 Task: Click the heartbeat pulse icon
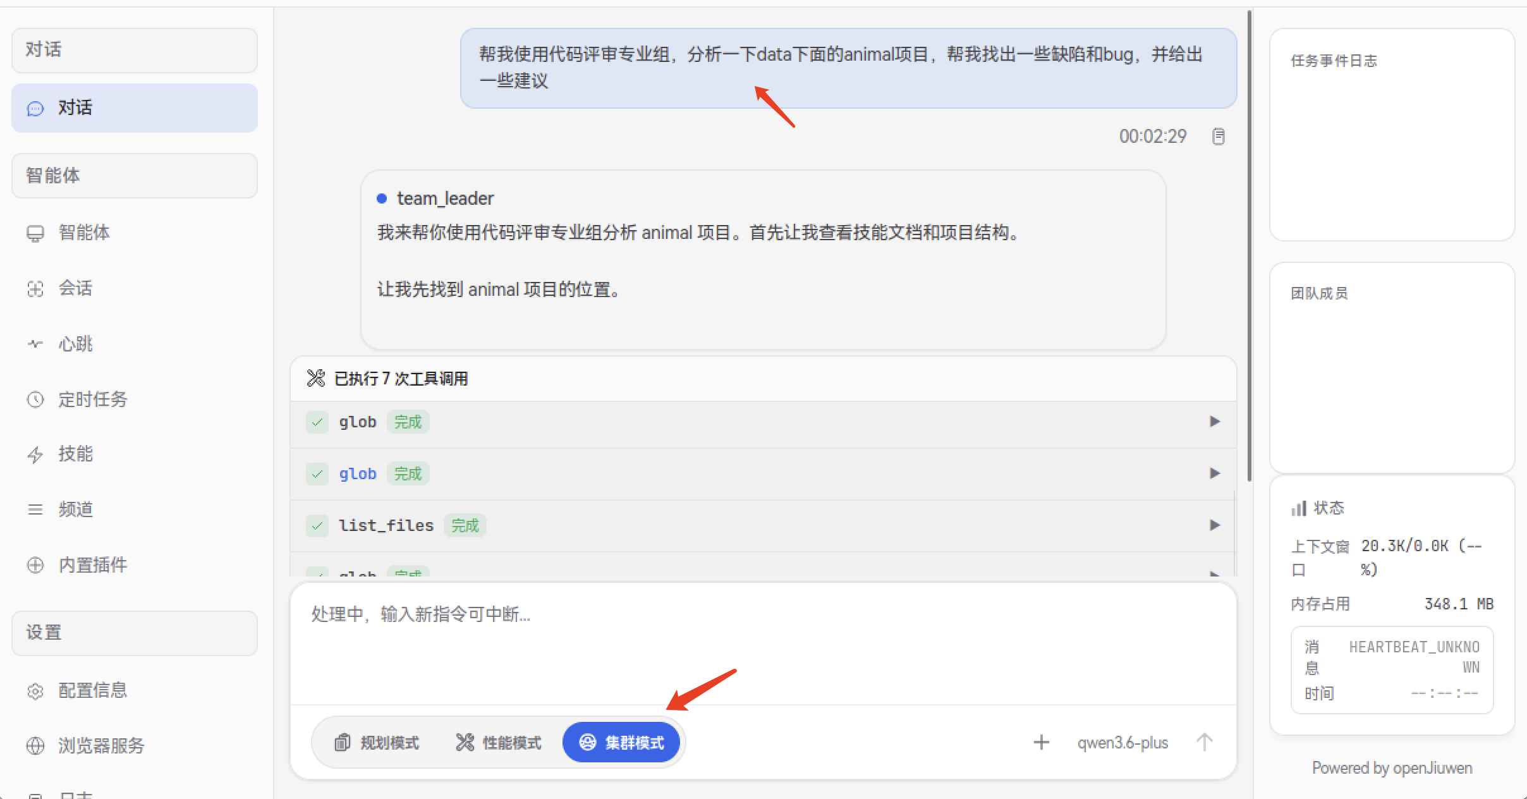click(x=35, y=344)
